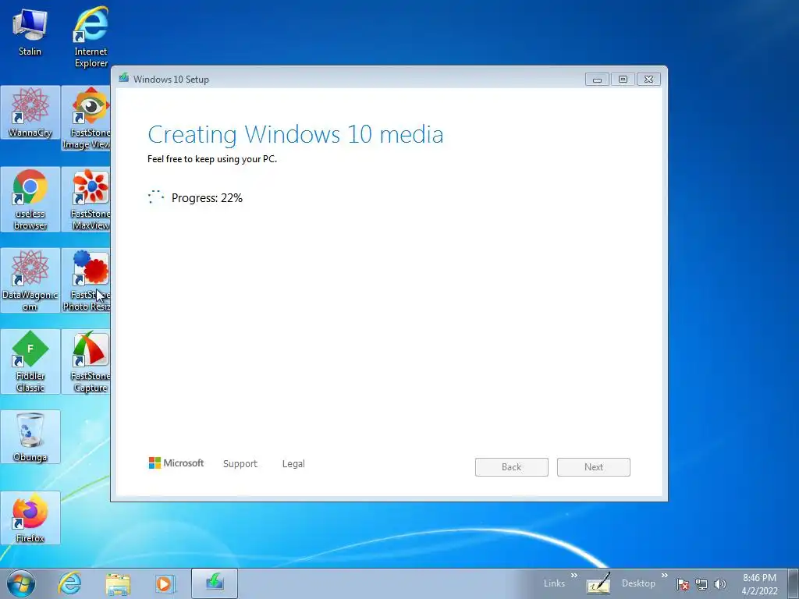Click the Back button in Setup
Viewport: 799px width, 599px height.
coord(512,467)
